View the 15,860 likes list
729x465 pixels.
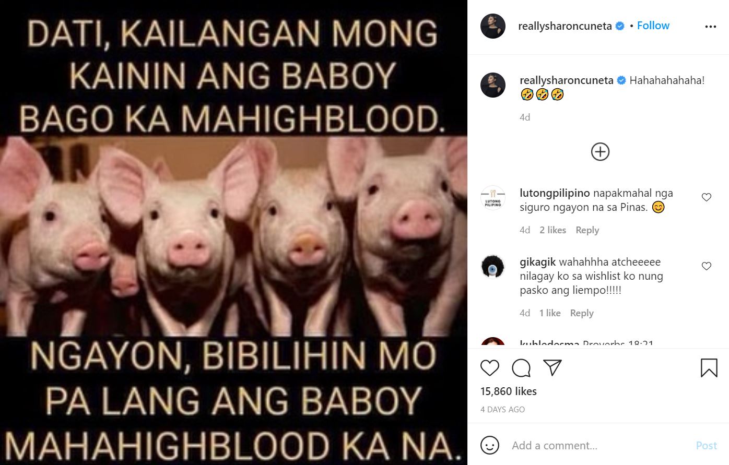[509, 391]
